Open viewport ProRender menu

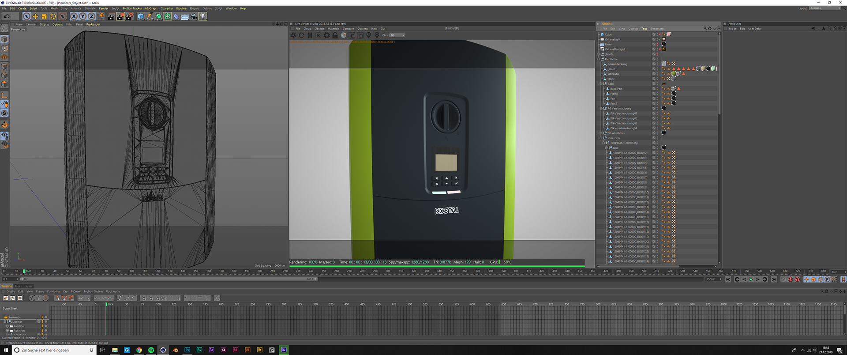[x=93, y=24]
